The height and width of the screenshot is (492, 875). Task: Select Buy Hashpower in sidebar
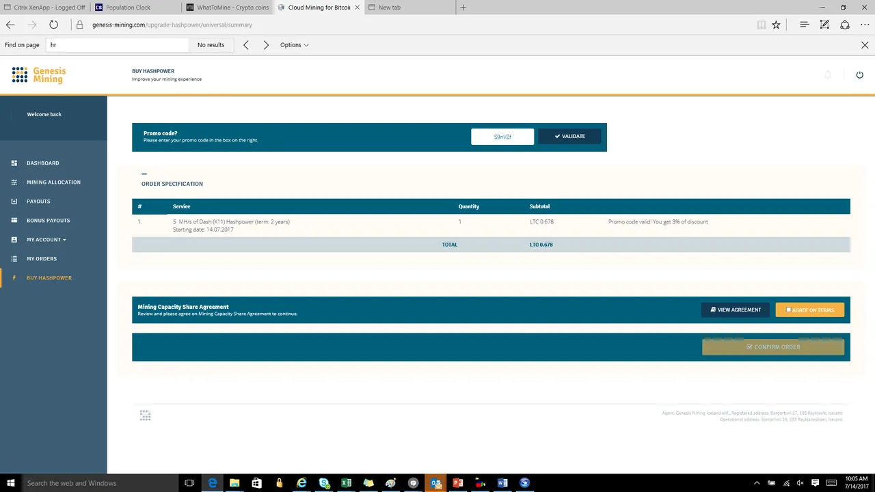(x=49, y=278)
